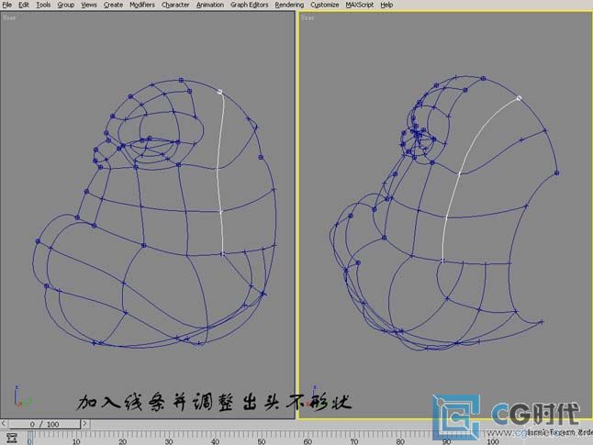Open the Mini Curve Editor icon
593x445 pixels.
[x=12, y=438]
